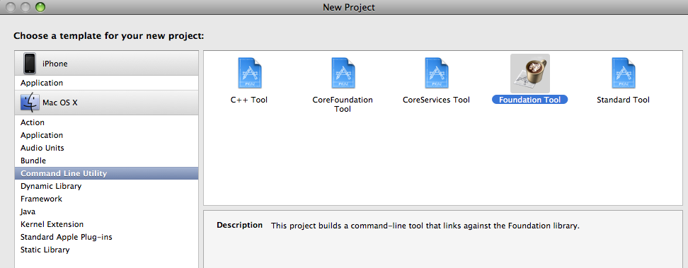Select the Java category
This screenshot has width=688, height=268.
[107, 212]
